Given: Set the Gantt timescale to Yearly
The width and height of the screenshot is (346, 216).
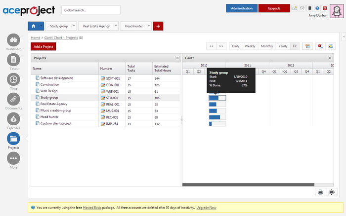Looking at the screenshot, I should (x=283, y=46).
